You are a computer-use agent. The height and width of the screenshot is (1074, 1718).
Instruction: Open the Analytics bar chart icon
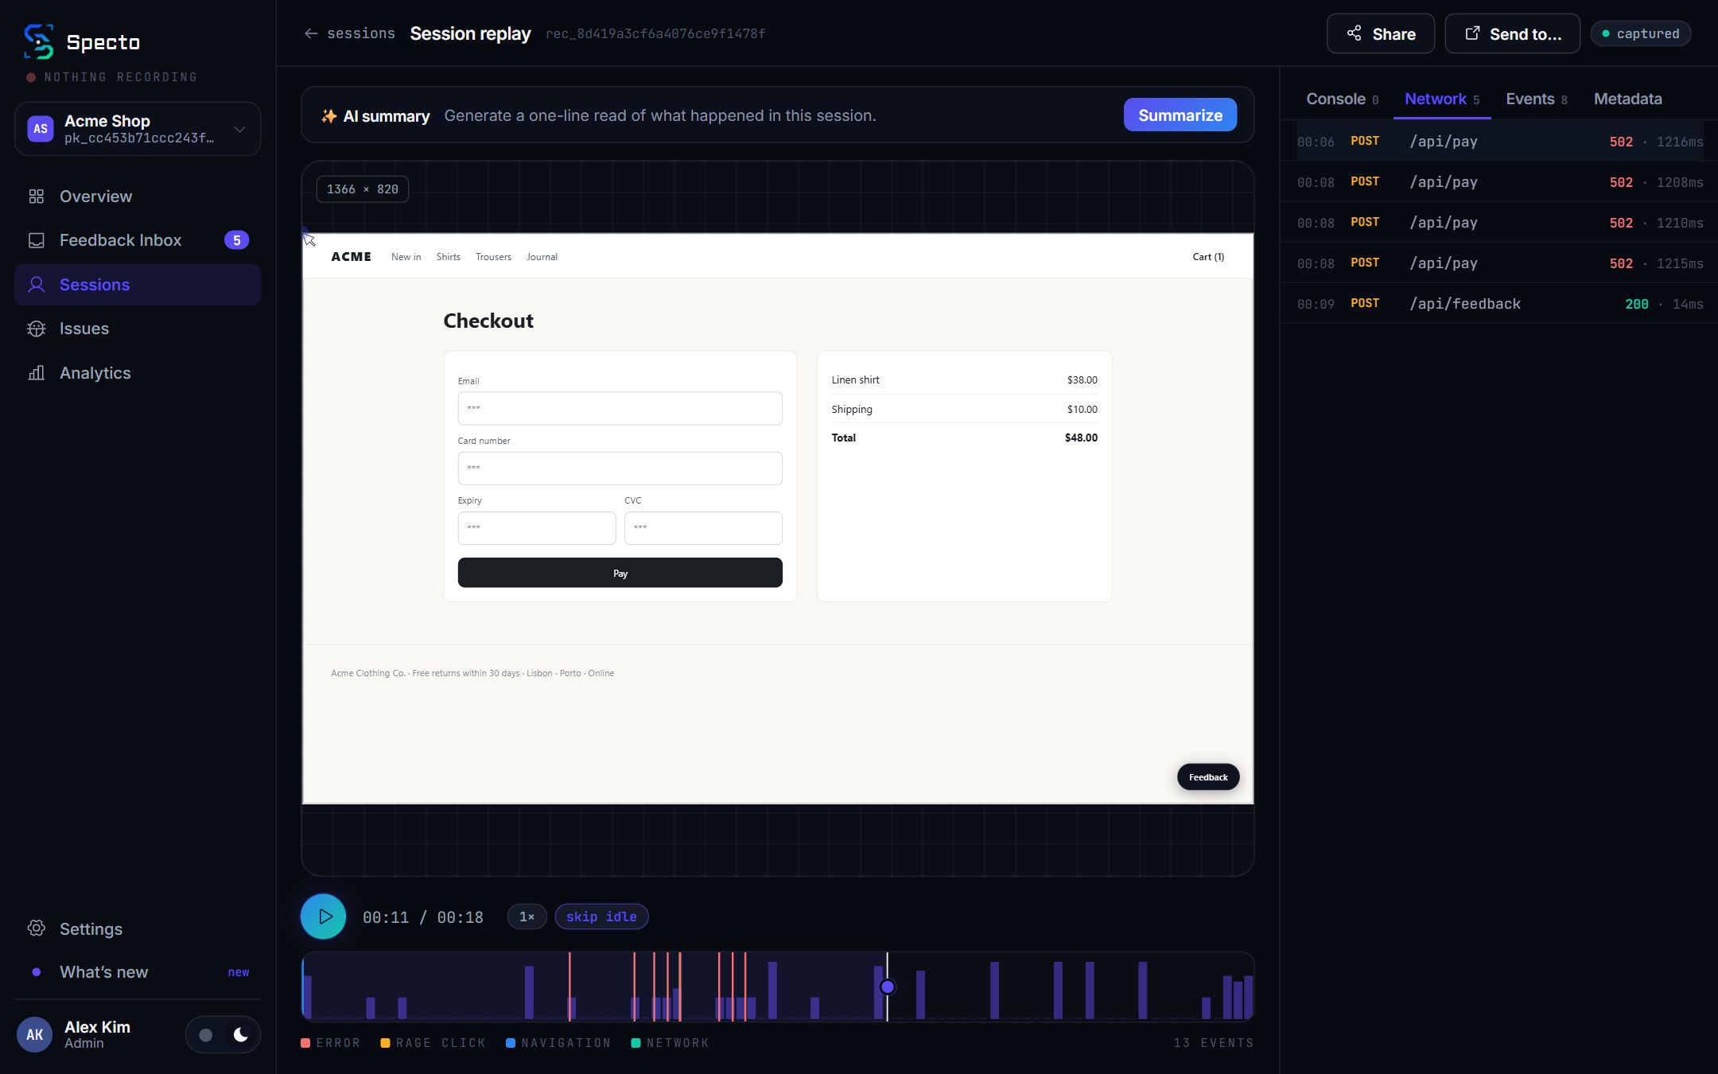[37, 373]
